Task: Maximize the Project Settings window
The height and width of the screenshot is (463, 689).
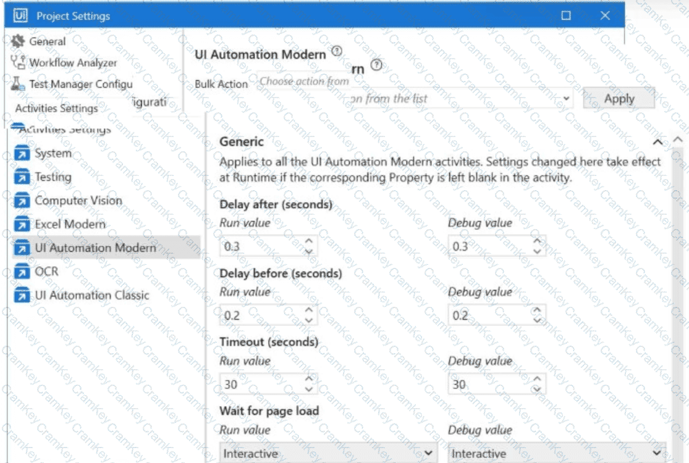Action: pyautogui.click(x=566, y=16)
